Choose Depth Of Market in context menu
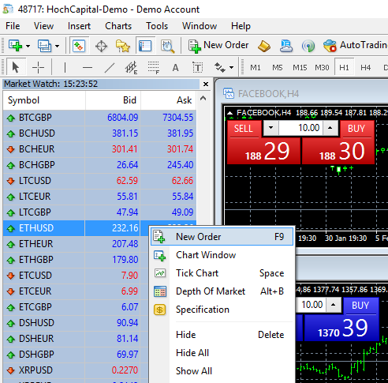388x383 pixels. [222, 291]
